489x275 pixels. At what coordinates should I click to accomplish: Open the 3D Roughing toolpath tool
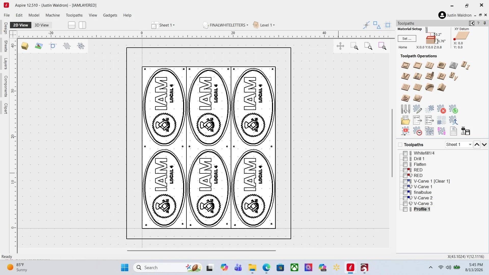[405, 98]
